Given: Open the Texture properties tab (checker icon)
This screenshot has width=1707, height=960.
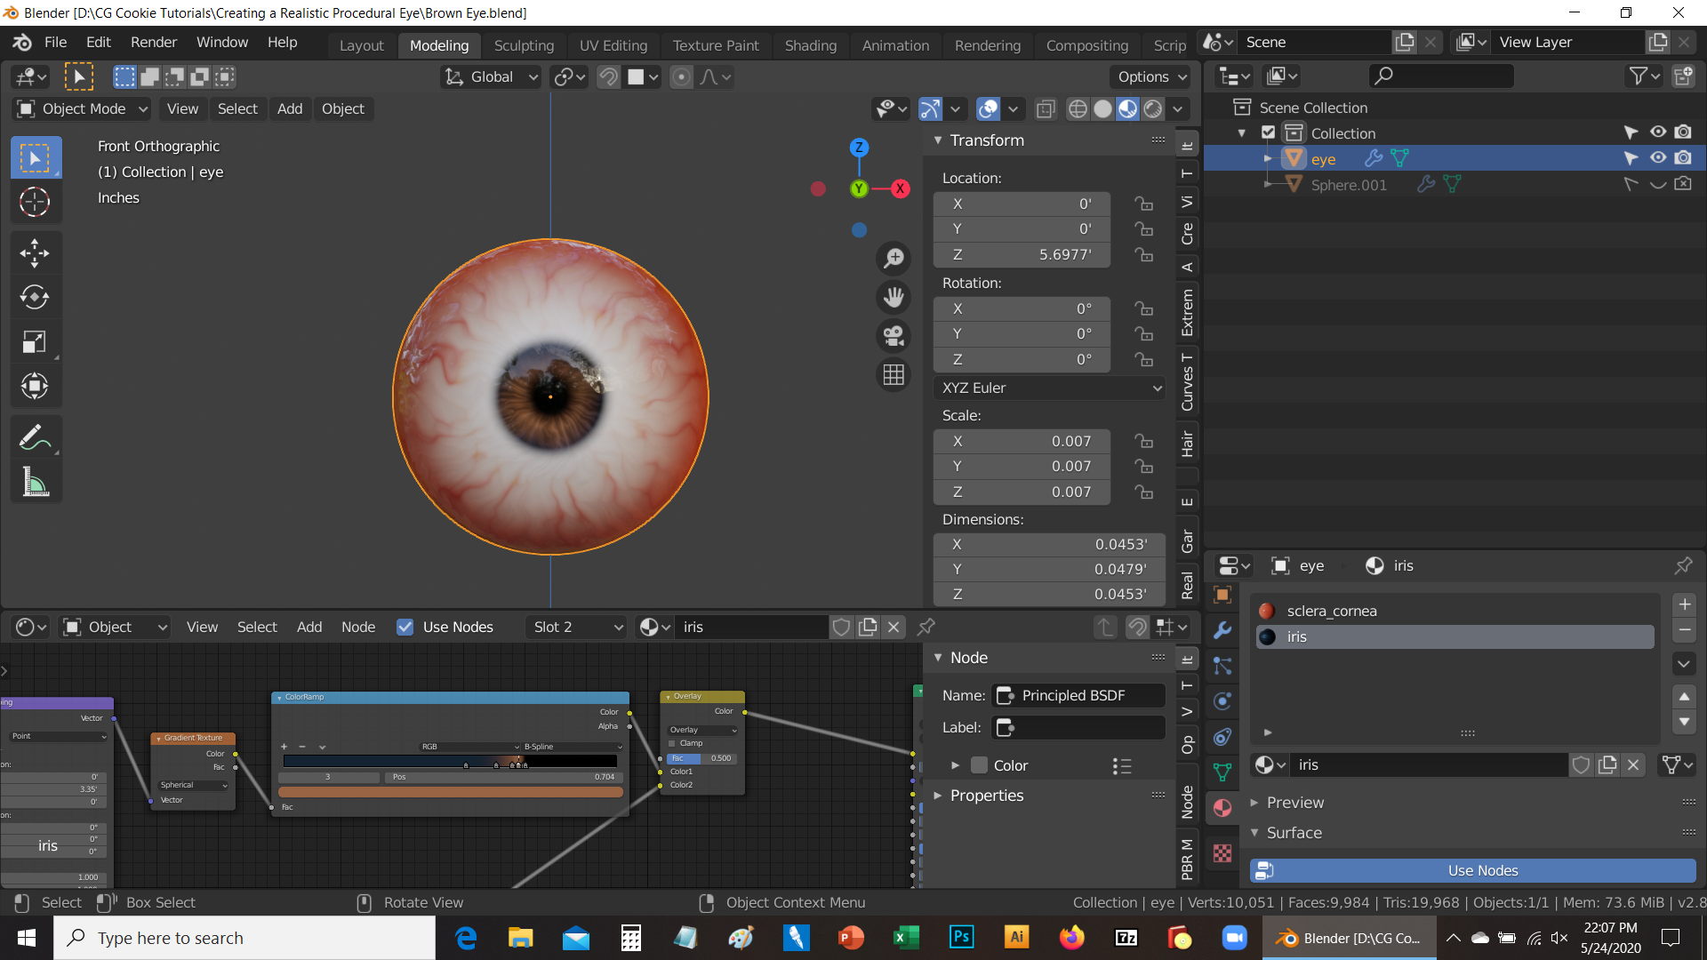Looking at the screenshot, I should pos(1222,853).
